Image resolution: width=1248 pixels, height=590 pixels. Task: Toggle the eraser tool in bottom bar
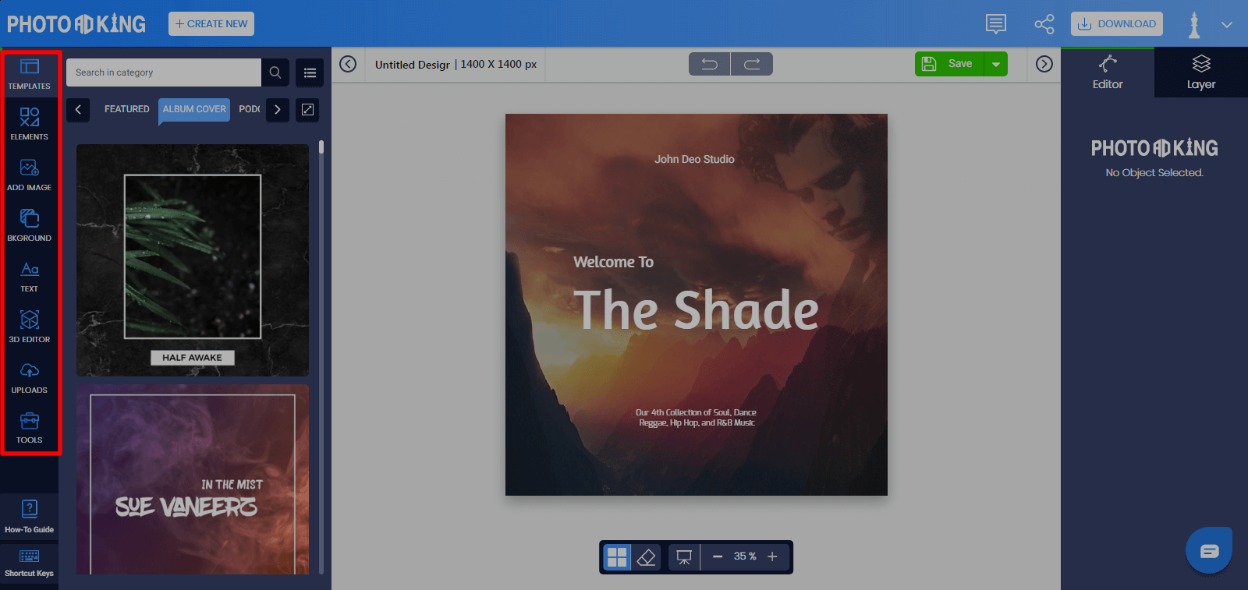coord(646,556)
